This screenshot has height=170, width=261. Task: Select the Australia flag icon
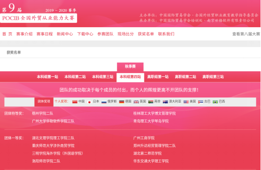coord(165,102)
